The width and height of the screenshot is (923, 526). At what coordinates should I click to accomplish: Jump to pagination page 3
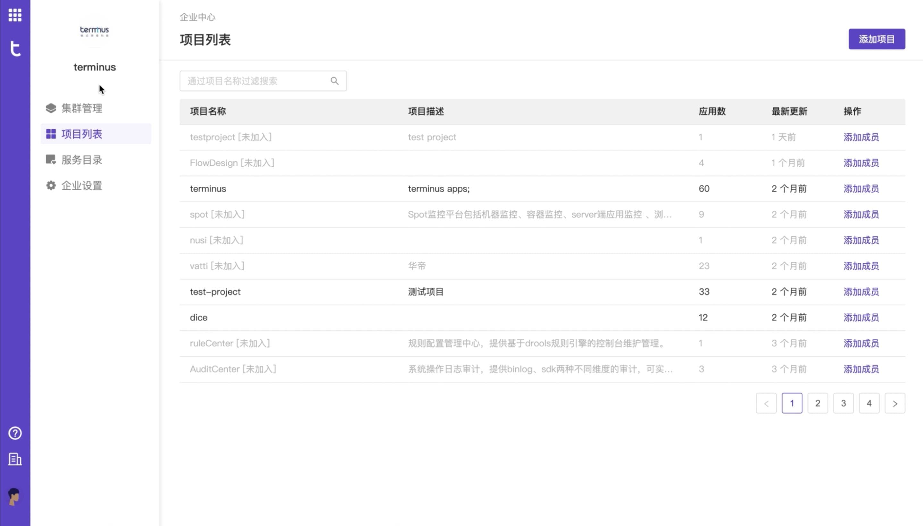click(x=843, y=403)
